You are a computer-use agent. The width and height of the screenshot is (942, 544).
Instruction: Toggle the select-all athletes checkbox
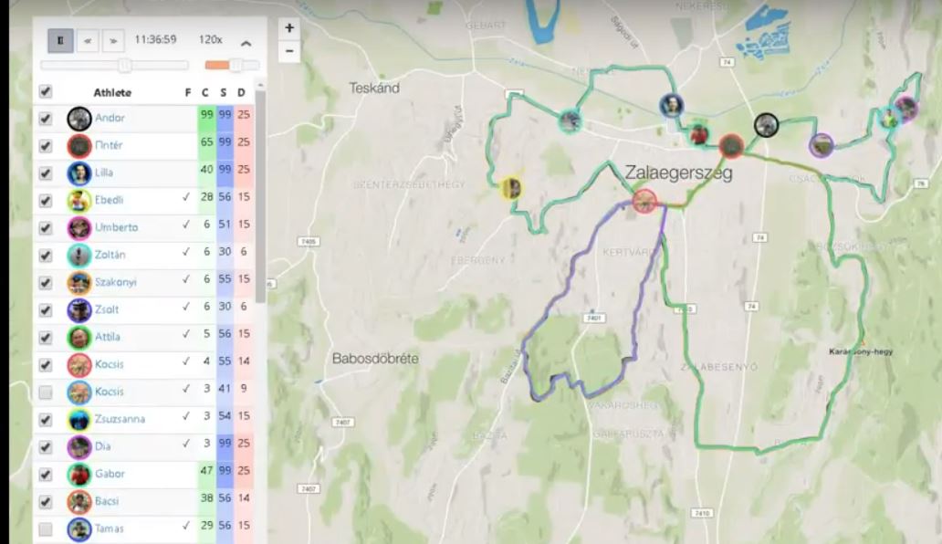[45, 91]
